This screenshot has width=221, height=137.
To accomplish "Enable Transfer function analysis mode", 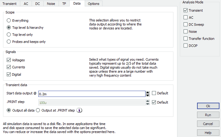I will (x=185, y=39).
